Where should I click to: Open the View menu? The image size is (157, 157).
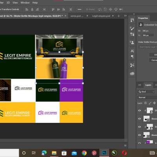(x=15, y=3)
